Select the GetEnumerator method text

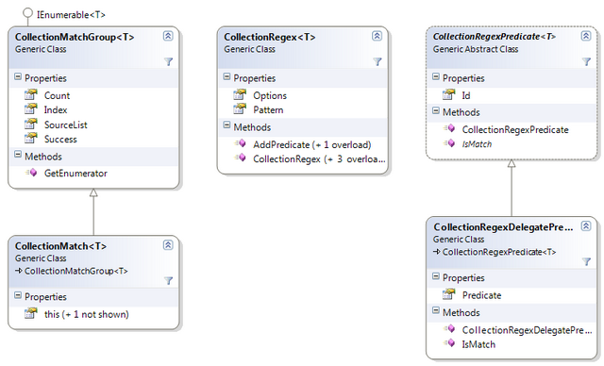click(x=75, y=174)
